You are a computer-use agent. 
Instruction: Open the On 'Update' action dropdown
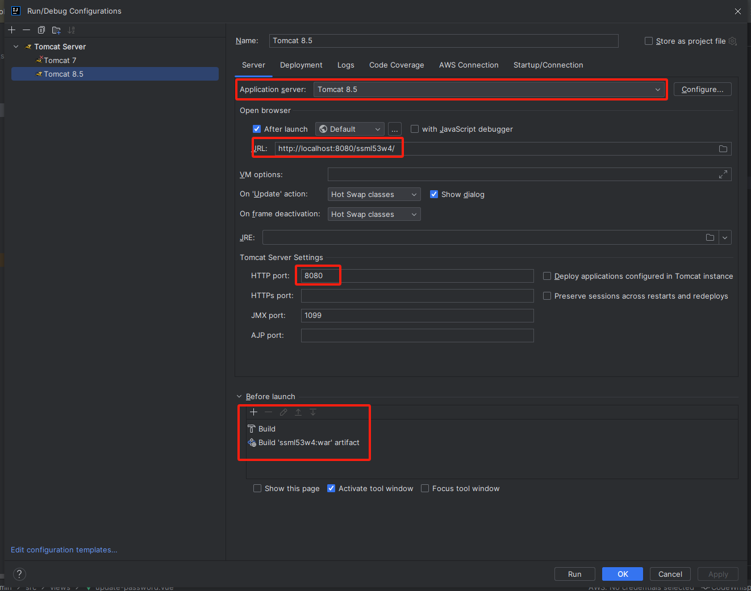point(374,195)
